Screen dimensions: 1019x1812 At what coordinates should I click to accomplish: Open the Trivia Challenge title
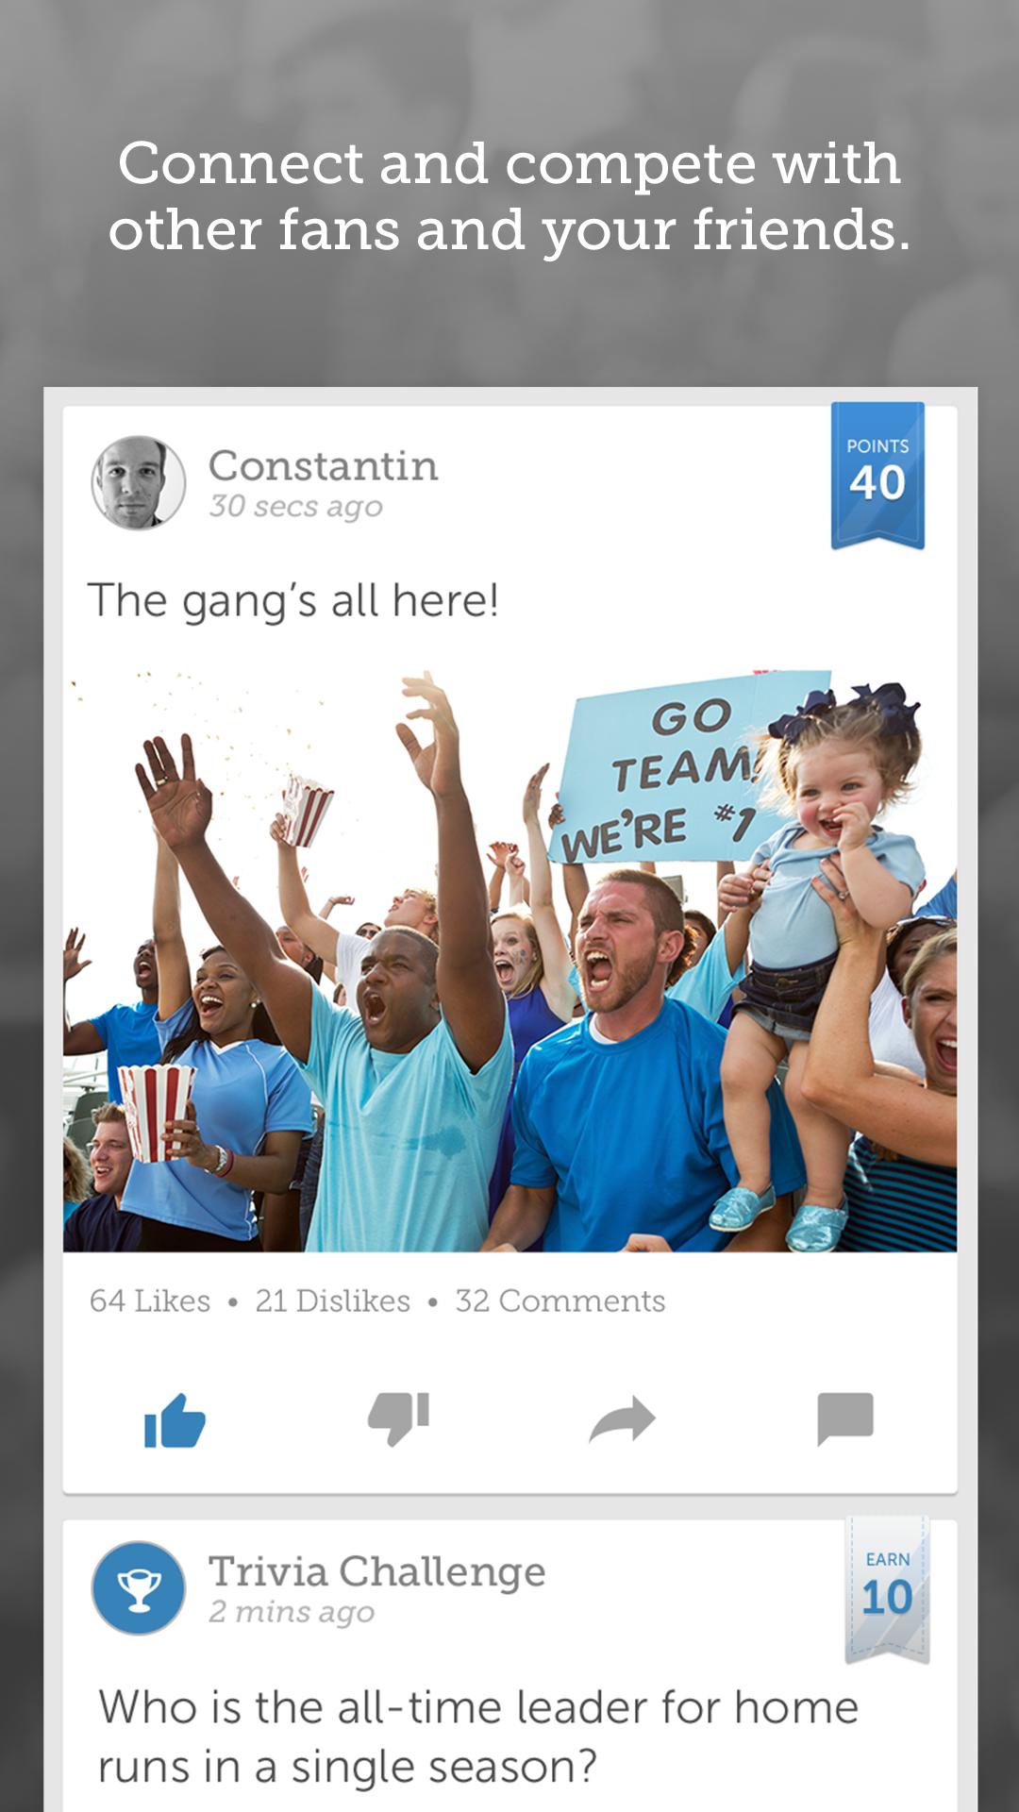376,1572
